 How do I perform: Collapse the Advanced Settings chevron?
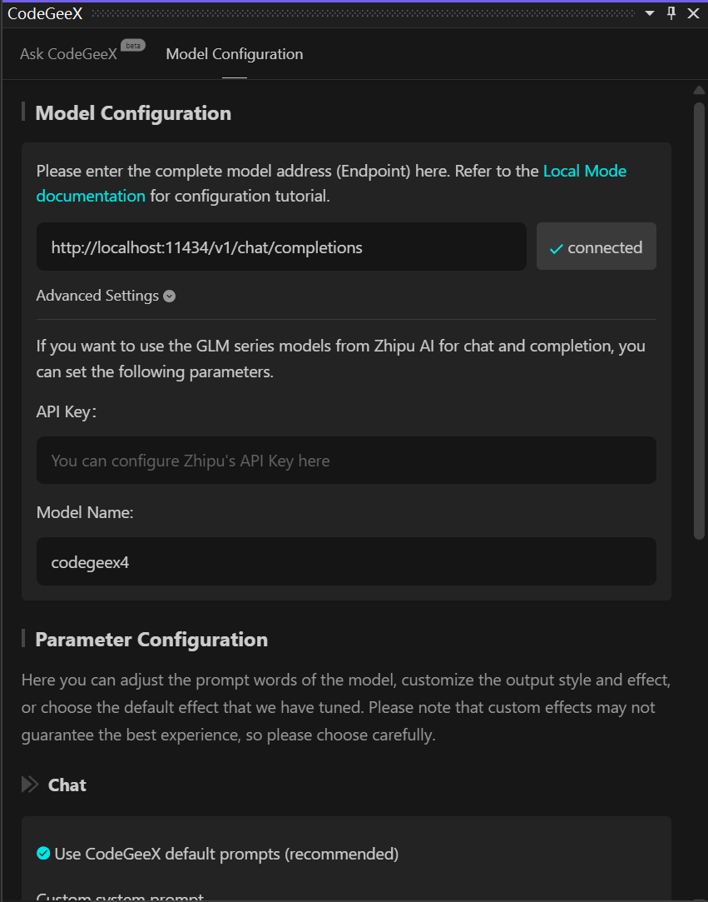[169, 297]
